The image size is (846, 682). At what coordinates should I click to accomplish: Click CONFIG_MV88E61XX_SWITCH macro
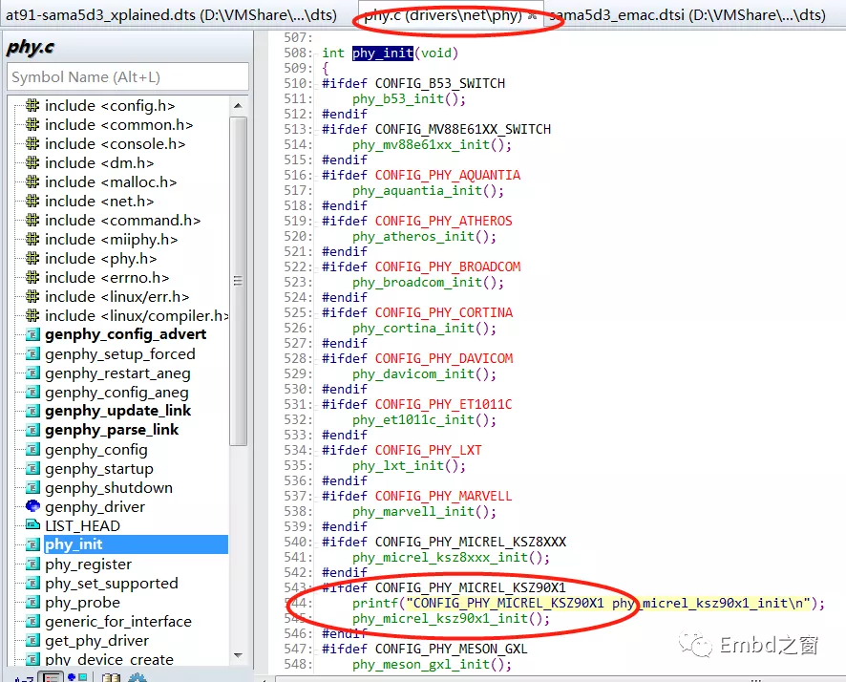pos(463,130)
